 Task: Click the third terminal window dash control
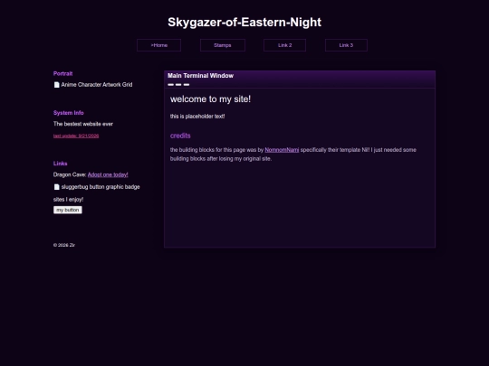pyautogui.click(x=187, y=85)
